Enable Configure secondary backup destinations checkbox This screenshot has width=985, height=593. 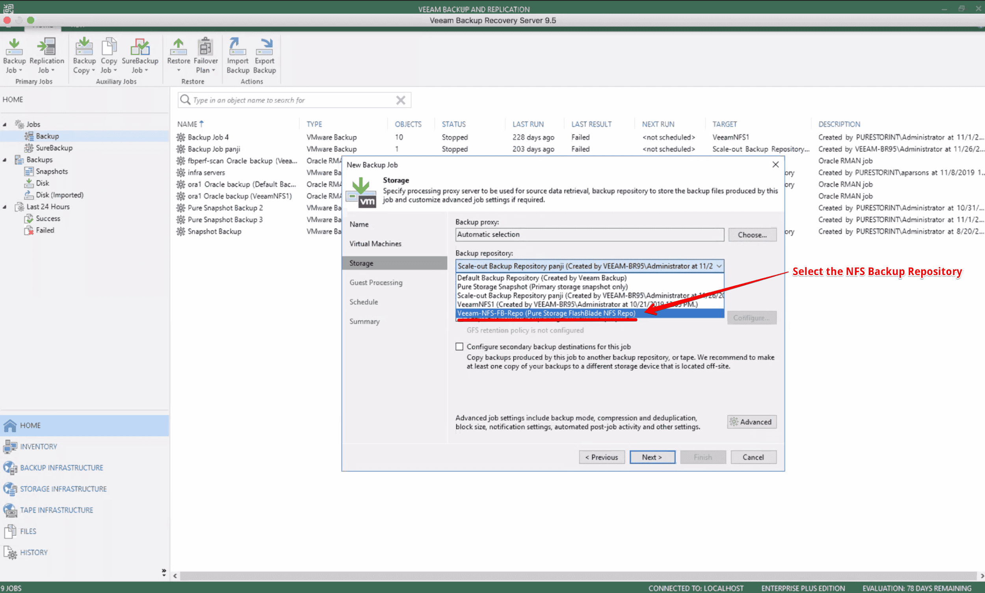coord(459,346)
